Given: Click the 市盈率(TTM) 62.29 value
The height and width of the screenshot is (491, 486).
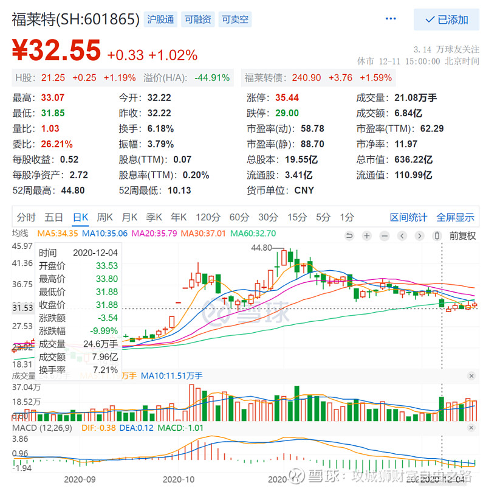Looking at the screenshot, I should tap(431, 128).
